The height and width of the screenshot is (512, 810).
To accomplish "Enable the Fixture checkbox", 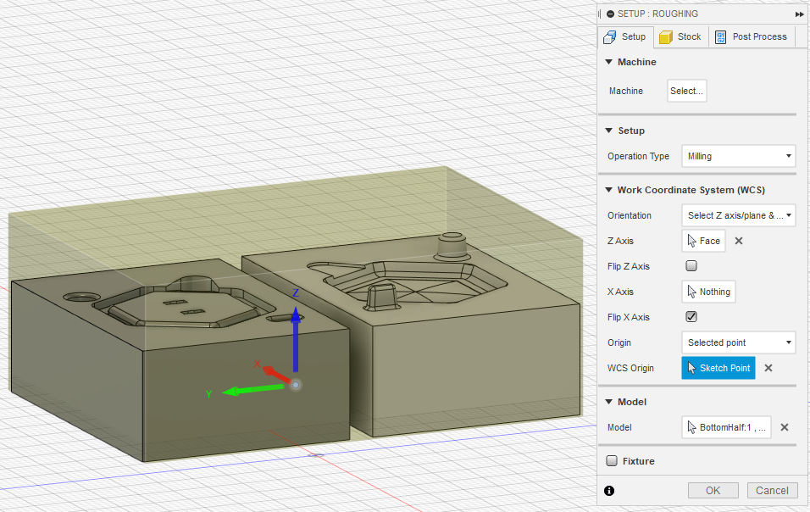I will [x=612, y=461].
